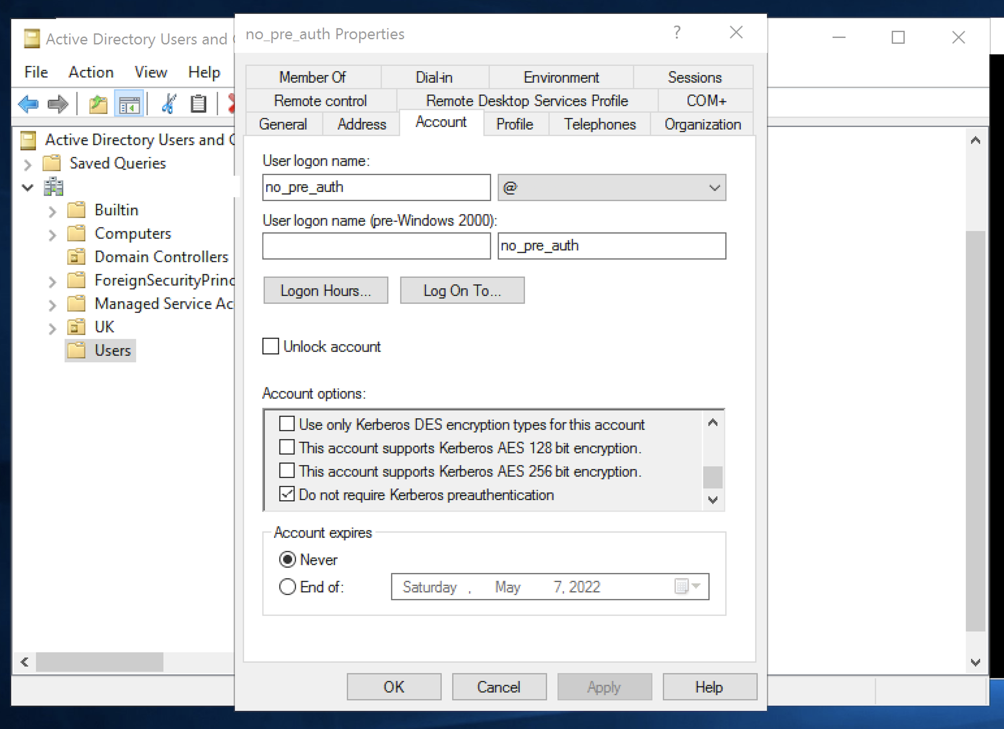The image size is (1004, 729).
Task: Select the Users folder icon in tree
Action: (x=76, y=351)
